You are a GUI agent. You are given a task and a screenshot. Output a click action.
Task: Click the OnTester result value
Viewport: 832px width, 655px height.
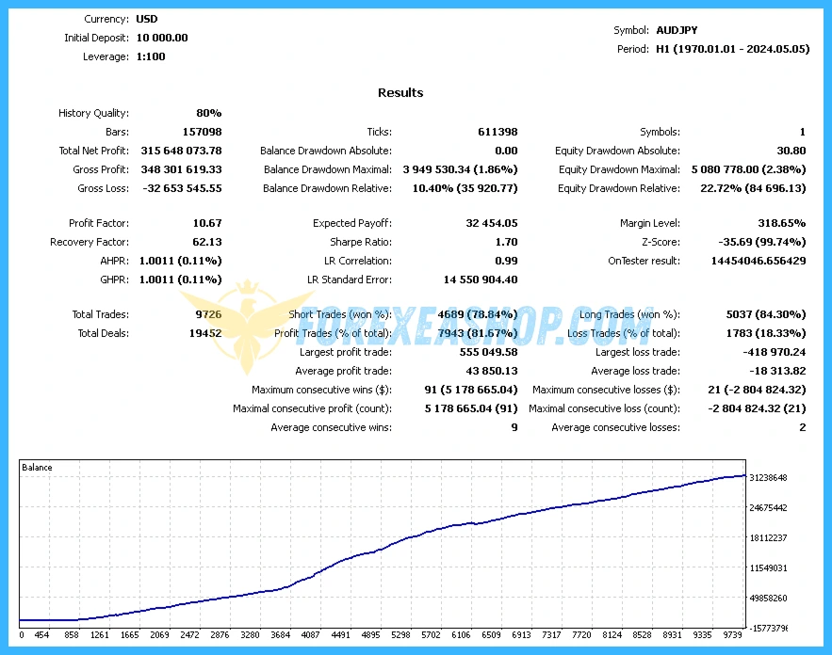click(x=758, y=261)
